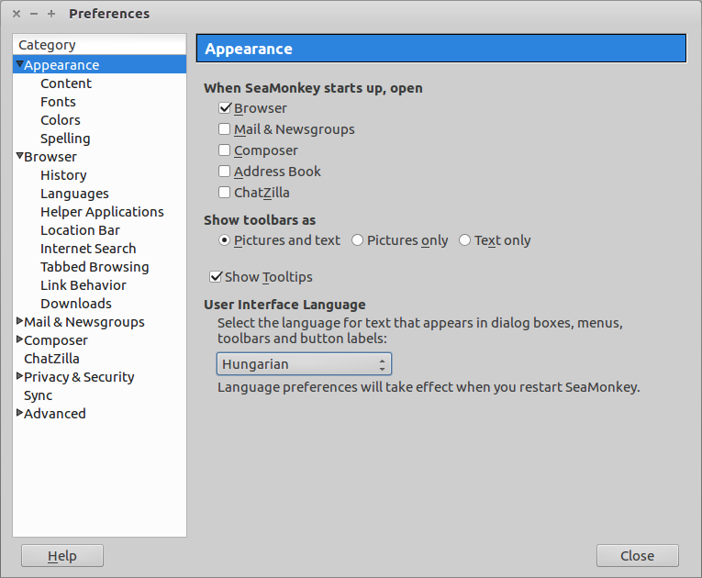The image size is (702, 578).
Task: Open Sync preferences
Action: click(x=38, y=395)
